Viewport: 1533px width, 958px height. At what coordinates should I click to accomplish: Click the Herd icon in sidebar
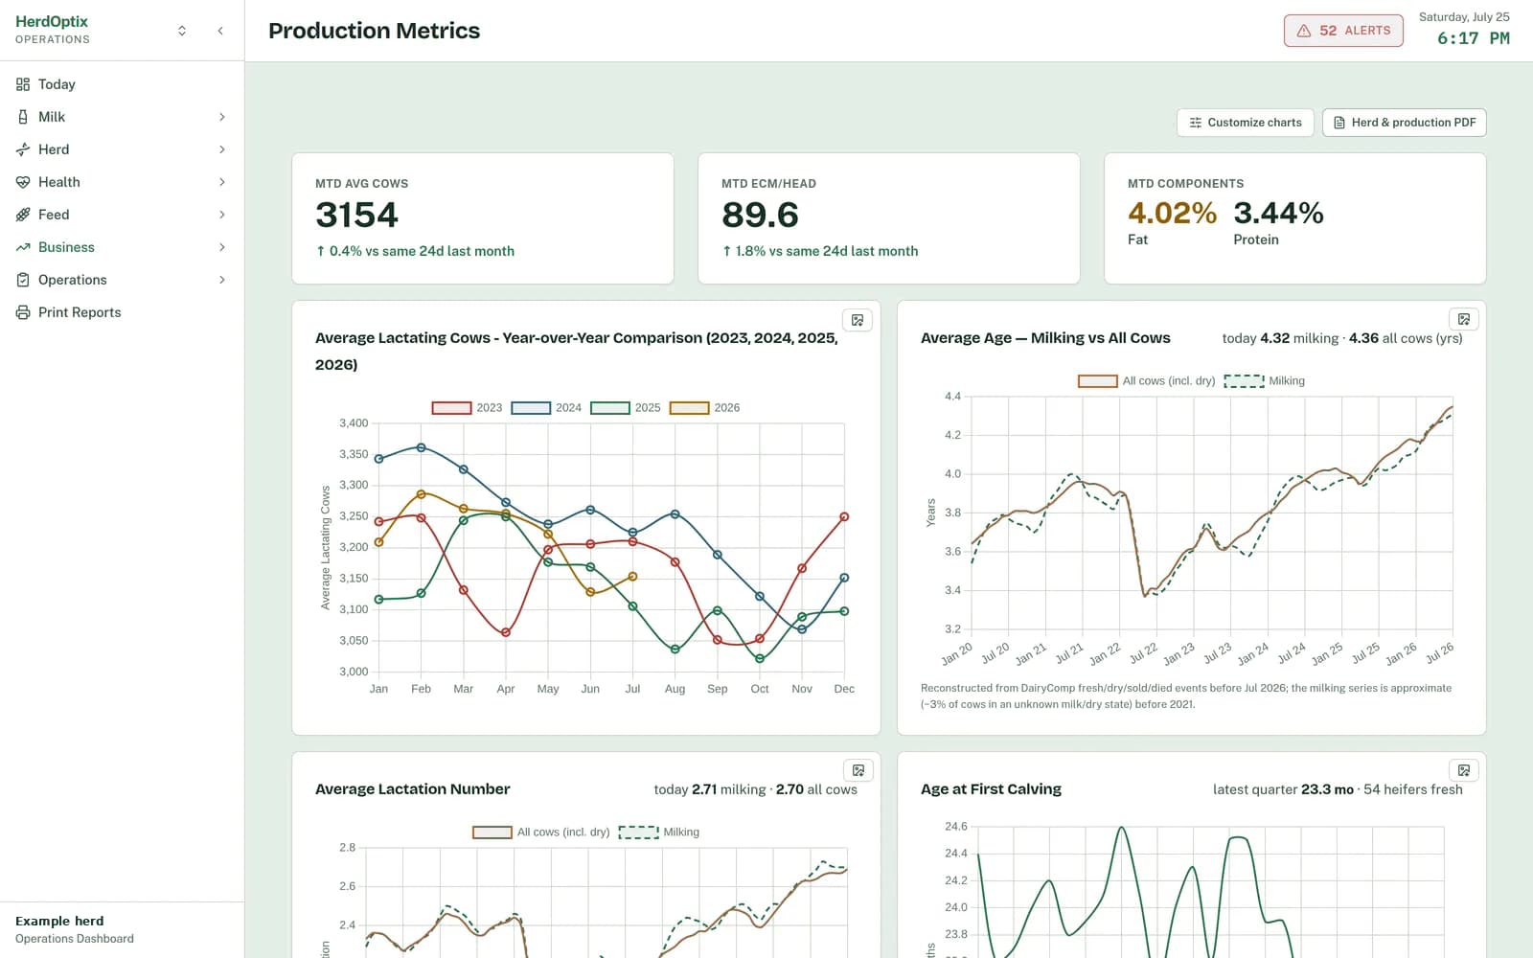pos(23,149)
